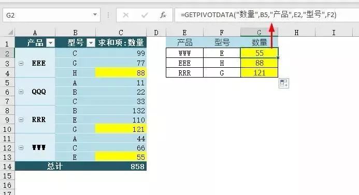Select the RRR cell in the lookup table
The image size is (359, 195).
pos(184,73)
